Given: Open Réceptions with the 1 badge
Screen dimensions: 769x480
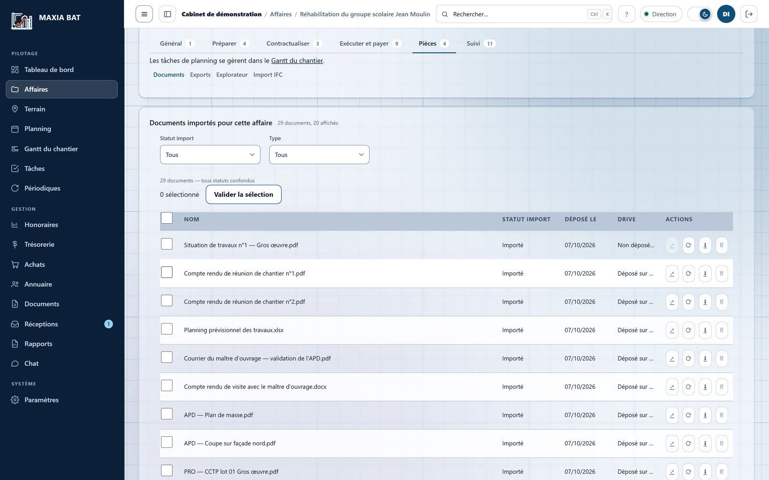Looking at the screenshot, I should pyautogui.click(x=62, y=324).
